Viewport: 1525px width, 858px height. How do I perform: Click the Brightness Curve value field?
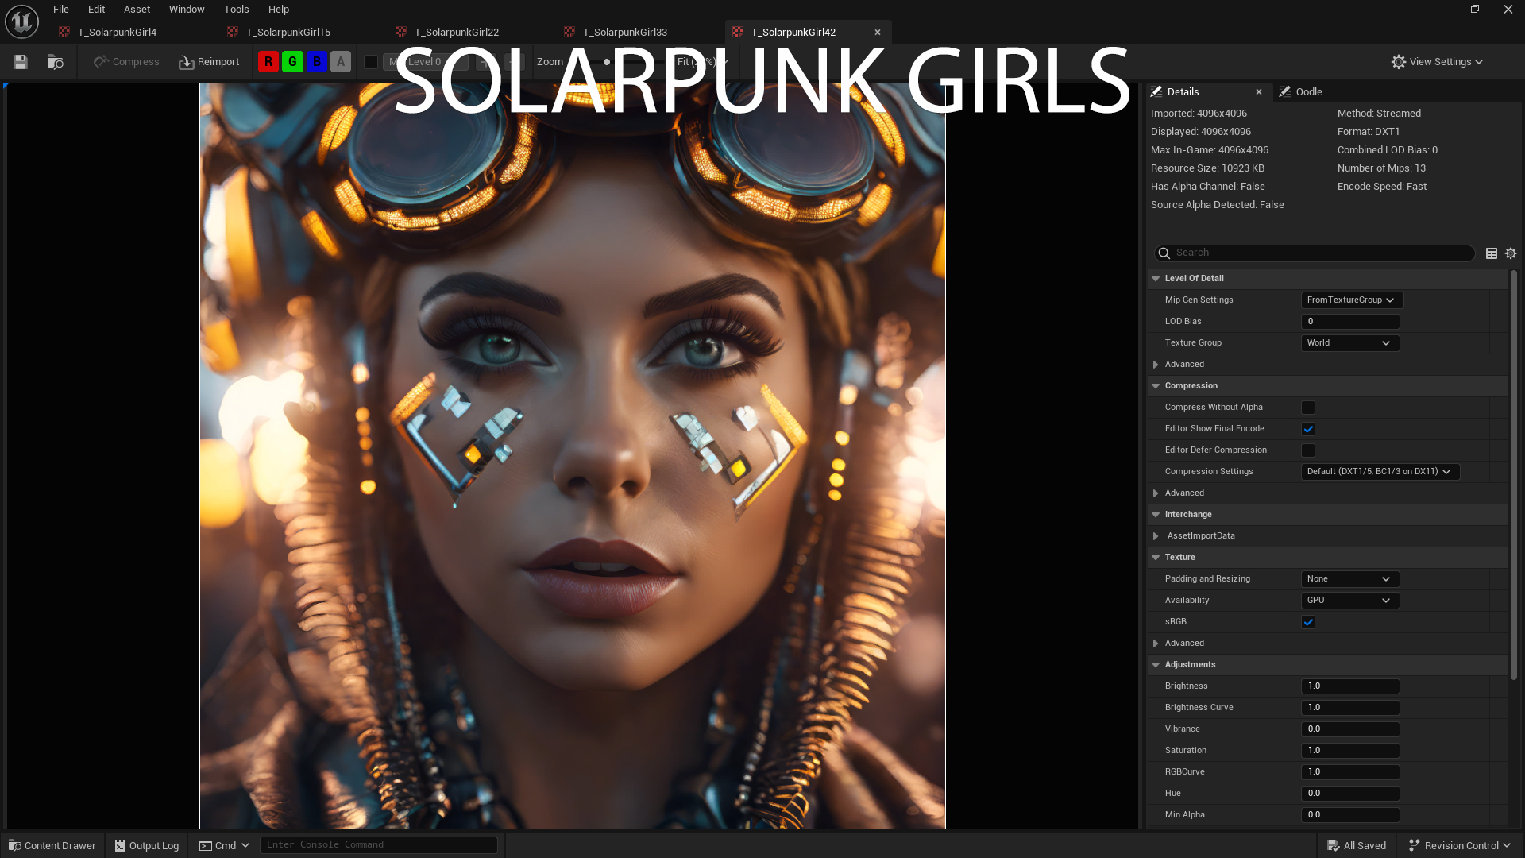tap(1350, 708)
